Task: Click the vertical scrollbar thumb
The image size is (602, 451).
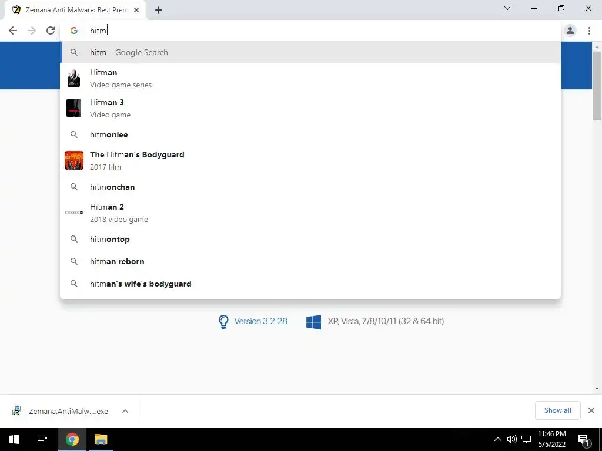Action: [597, 86]
